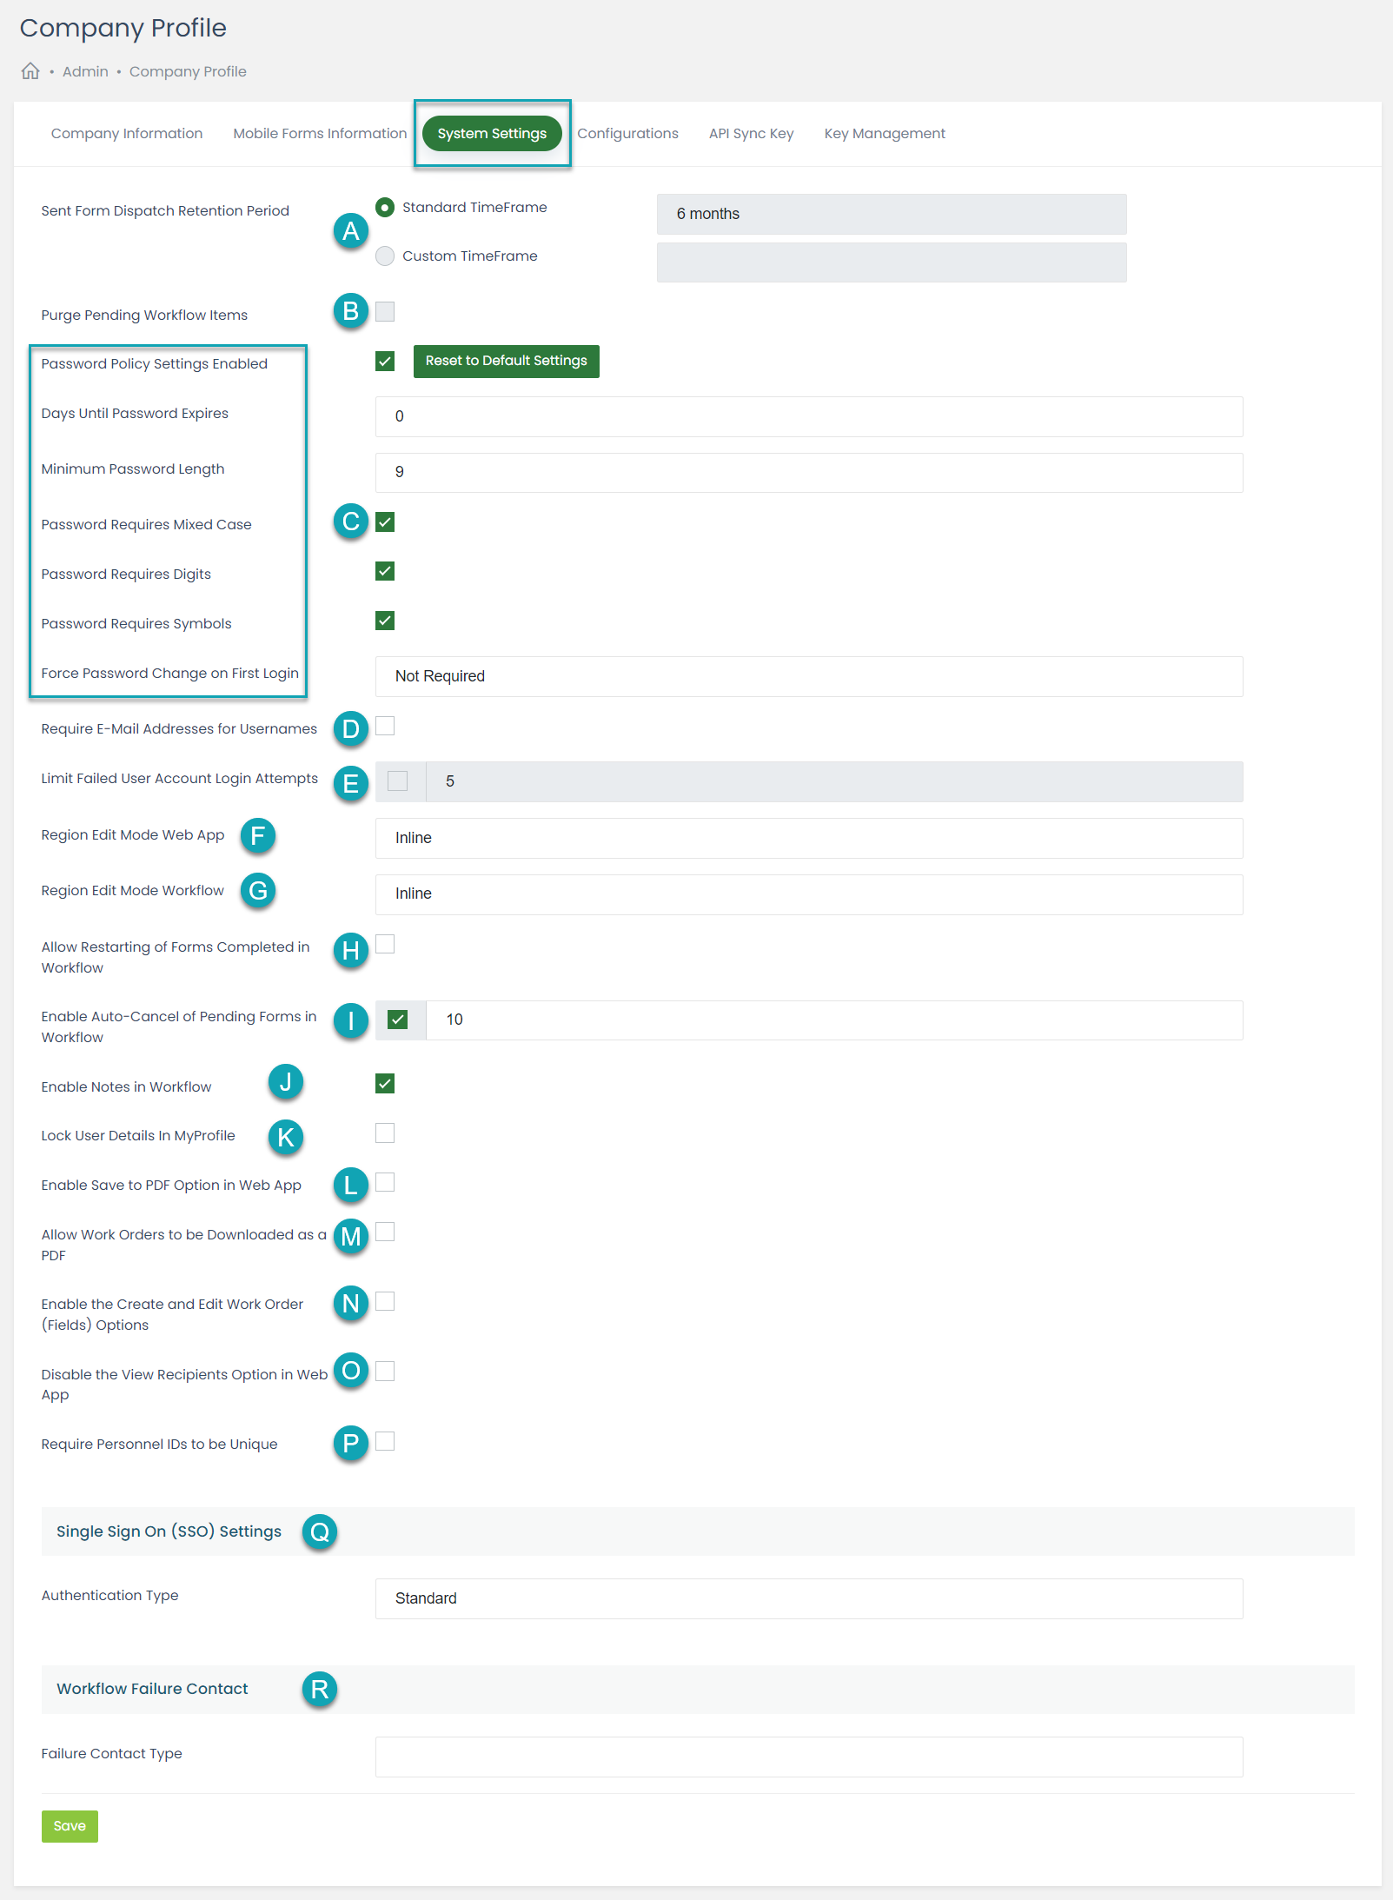Image resolution: width=1393 pixels, height=1900 pixels.
Task: Open the Region Edit Mode Web App dropdown
Action: coord(809,838)
